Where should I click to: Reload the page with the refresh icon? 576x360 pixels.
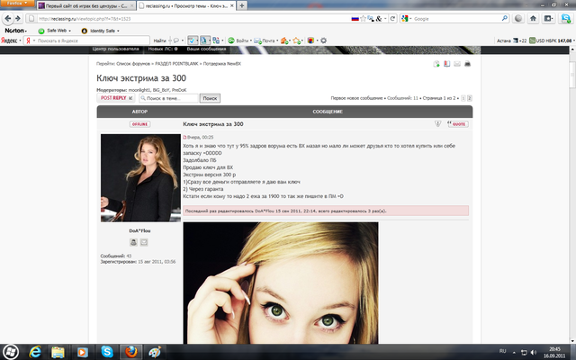coord(392,18)
